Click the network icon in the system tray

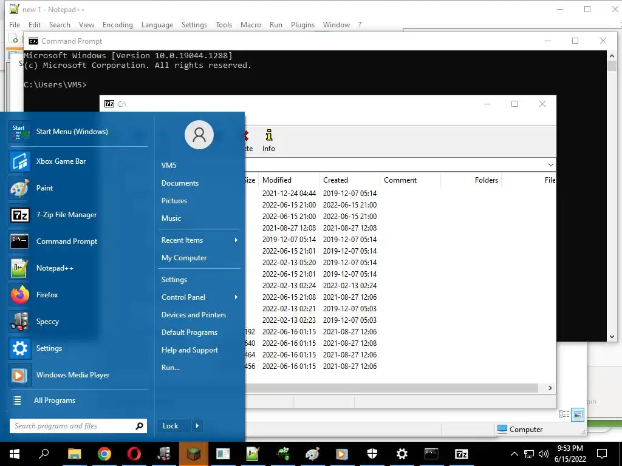[529, 454]
